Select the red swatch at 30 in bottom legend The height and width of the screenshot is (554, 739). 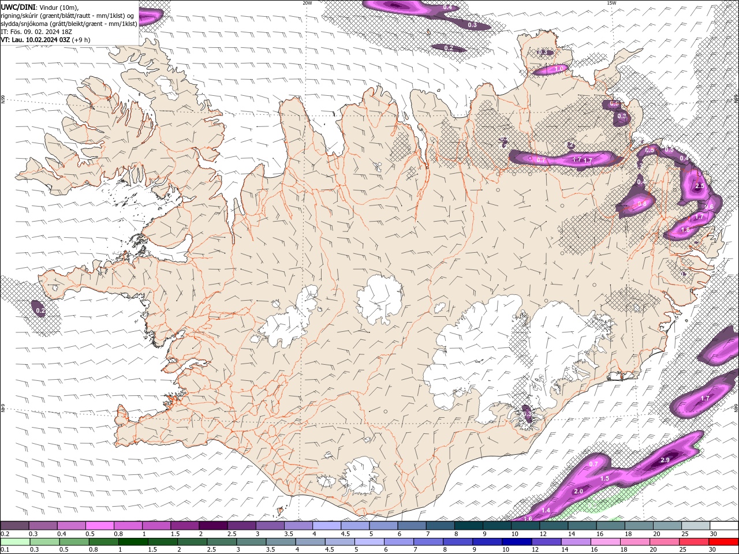(x=724, y=542)
